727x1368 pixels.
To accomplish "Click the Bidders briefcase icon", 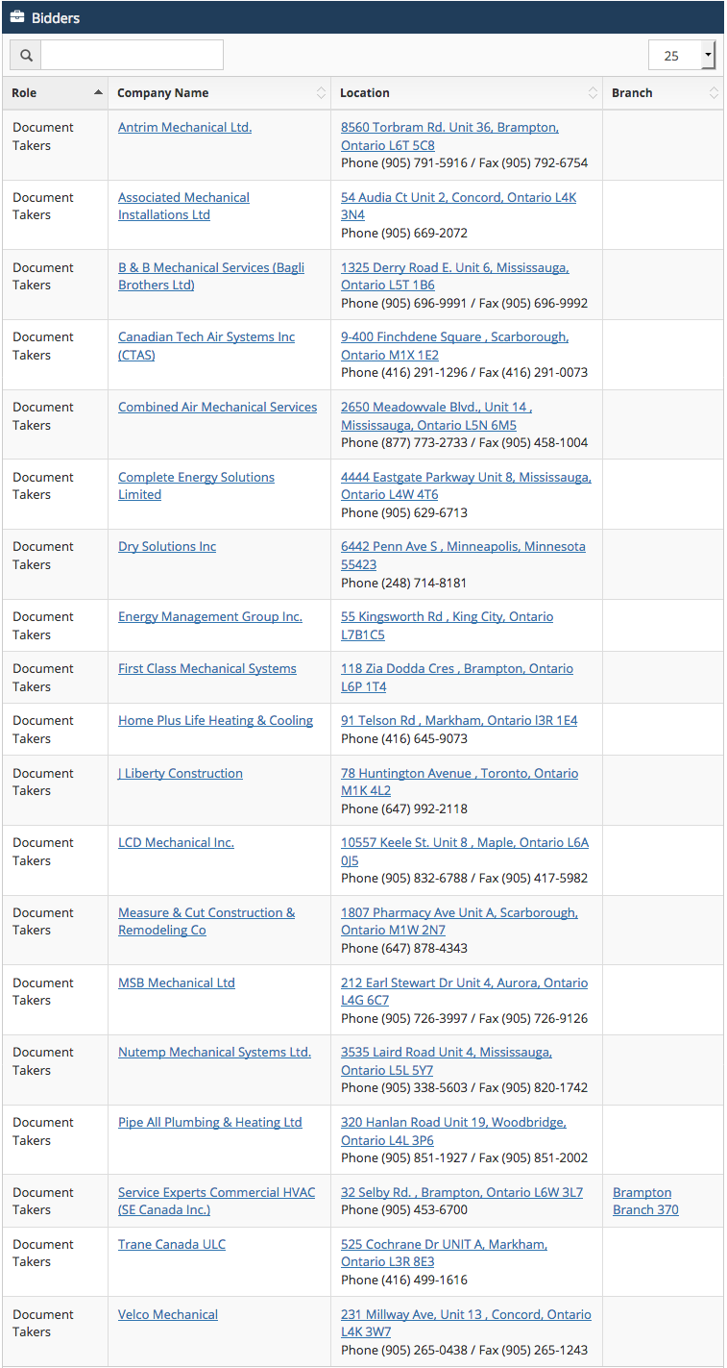I will click(x=17, y=17).
